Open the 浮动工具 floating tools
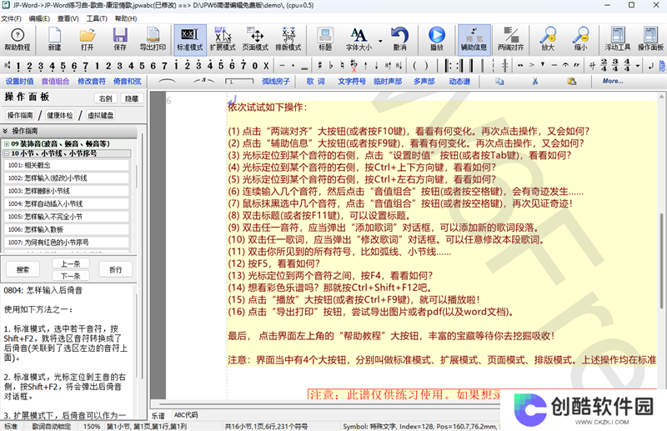667x431 pixels. (x=618, y=39)
